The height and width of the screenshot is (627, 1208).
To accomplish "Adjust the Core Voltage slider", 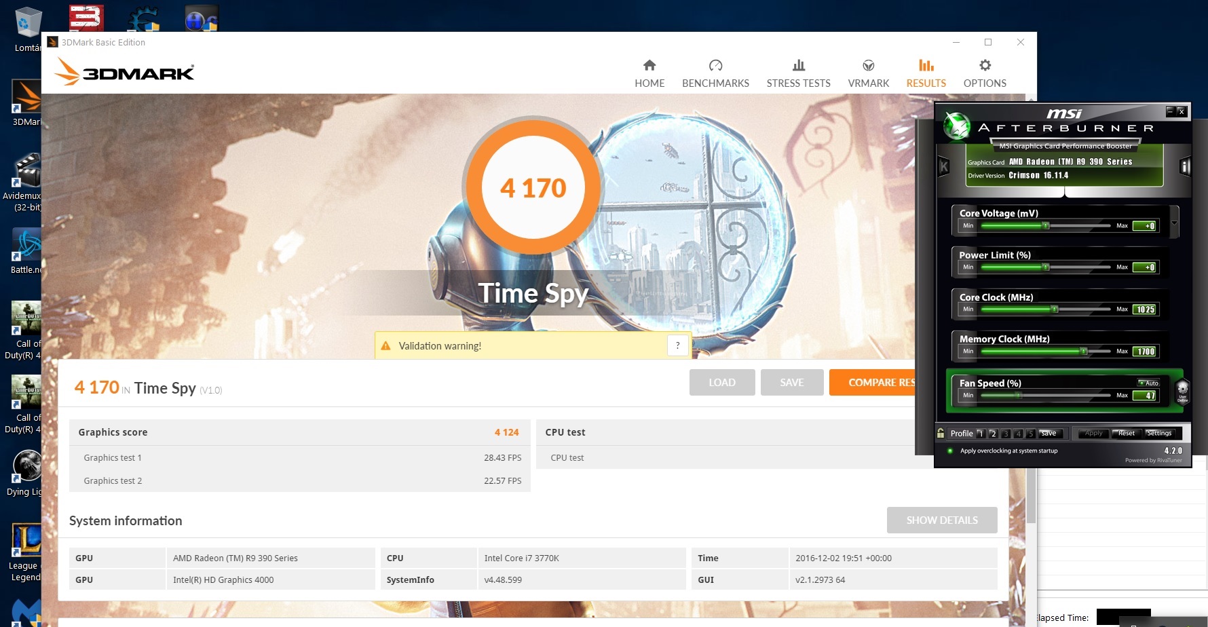I will tap(1046, 225).
